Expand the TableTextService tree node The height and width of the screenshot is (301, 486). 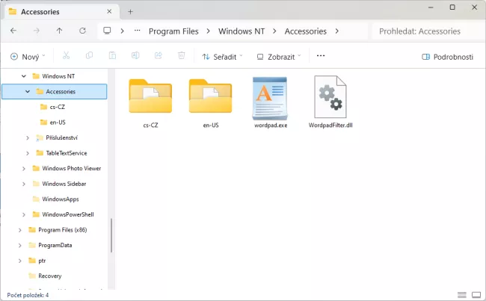pyautogui.click(x=28, y=153)
